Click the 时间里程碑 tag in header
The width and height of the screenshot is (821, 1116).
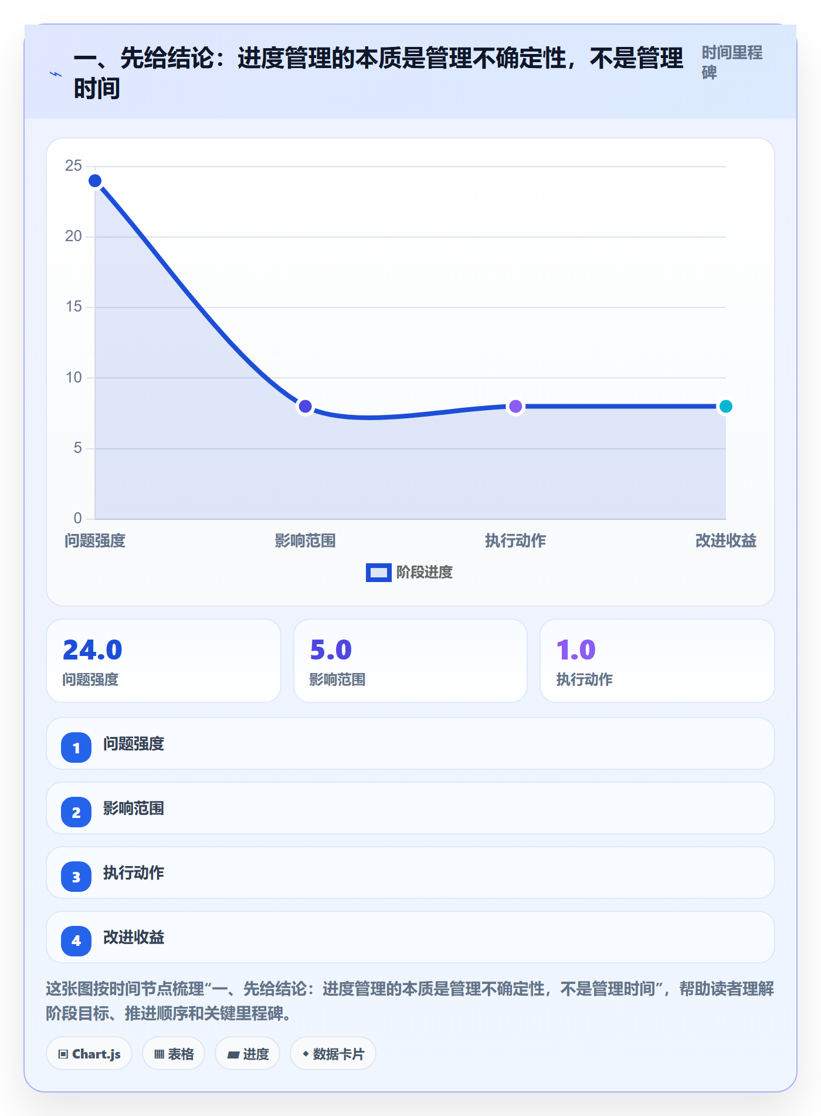(x=732, y=63)
